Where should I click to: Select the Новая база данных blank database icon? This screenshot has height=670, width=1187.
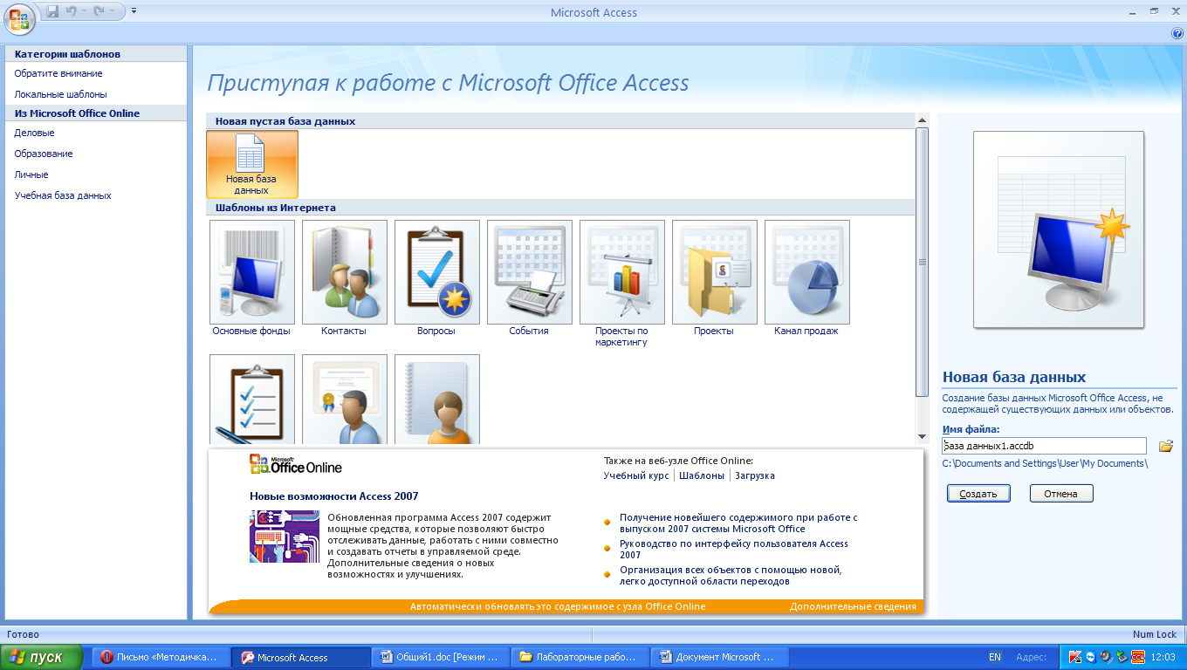point(251,164)
